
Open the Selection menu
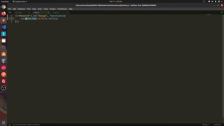click(21, 9)
